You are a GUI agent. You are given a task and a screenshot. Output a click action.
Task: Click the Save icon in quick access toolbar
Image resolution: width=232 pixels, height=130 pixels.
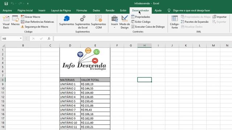coord(6,4)
